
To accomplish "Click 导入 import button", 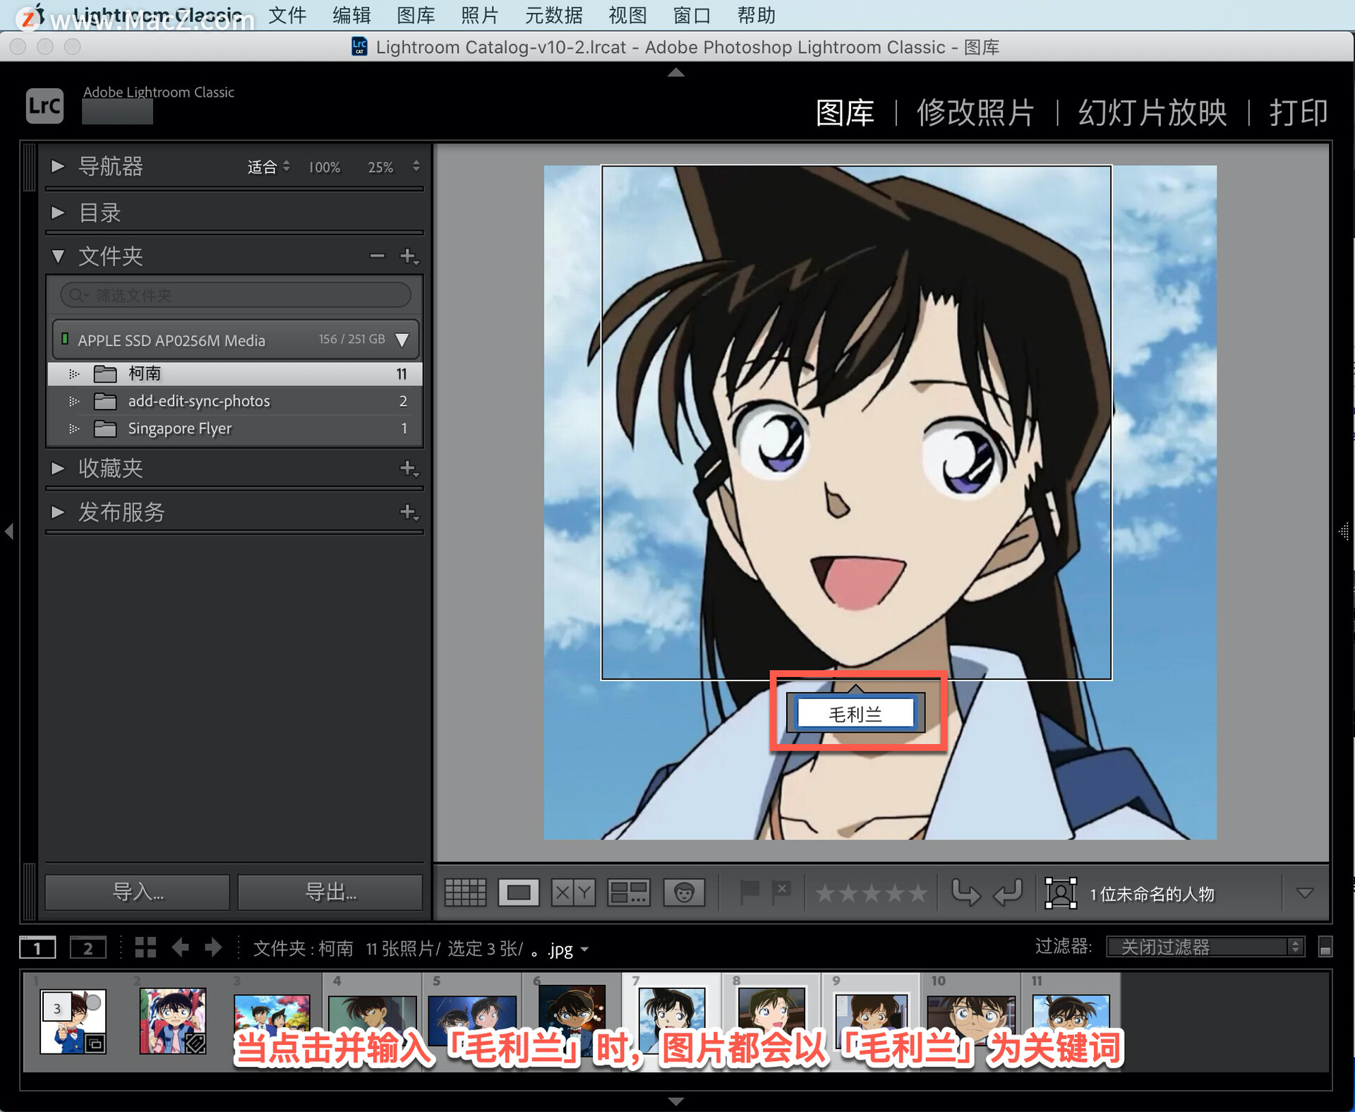I will pyautogui.click(x=138, y=892).
